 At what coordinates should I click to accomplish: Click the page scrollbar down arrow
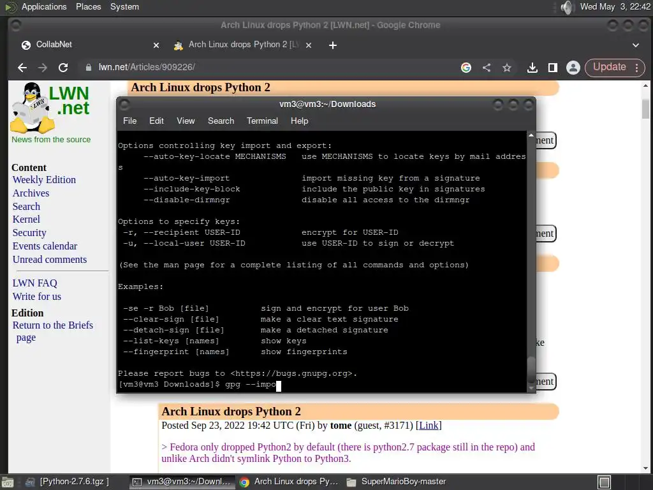click(645, 468)
